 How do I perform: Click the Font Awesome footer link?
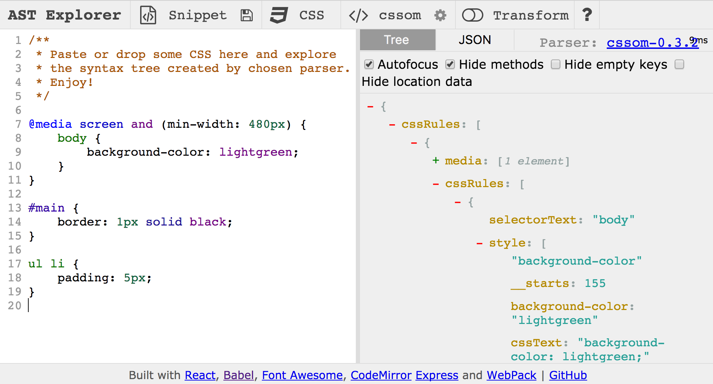tap(302, 375)
